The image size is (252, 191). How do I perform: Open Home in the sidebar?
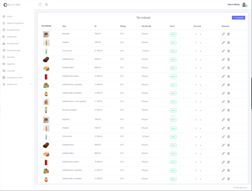pos(10,16)
